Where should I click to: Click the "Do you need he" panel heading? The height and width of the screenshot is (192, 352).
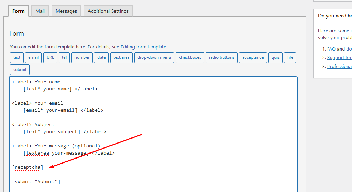(x=335, y=16)
